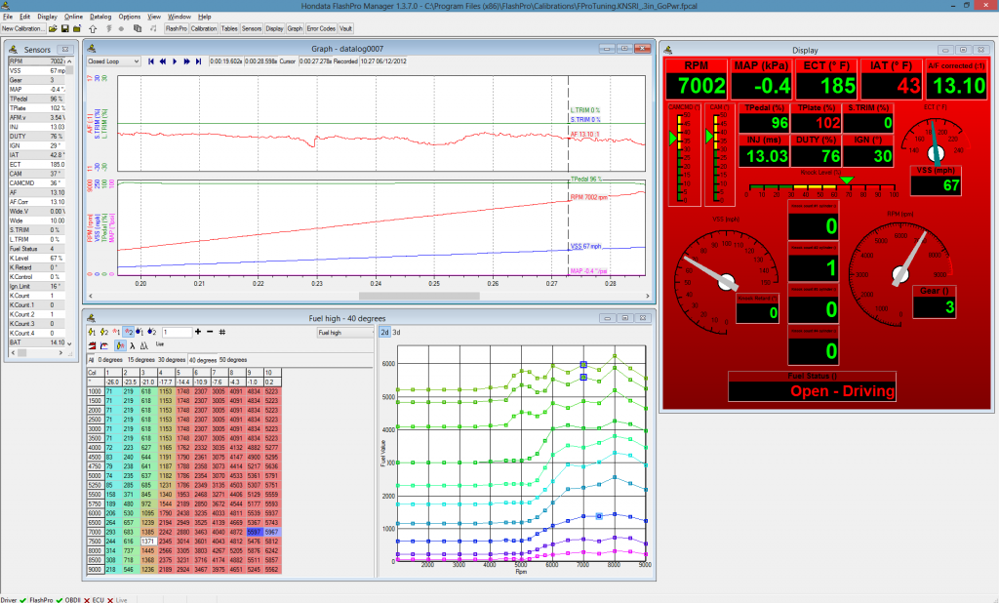Select the blue cam 2 table icon

[151, 332]
